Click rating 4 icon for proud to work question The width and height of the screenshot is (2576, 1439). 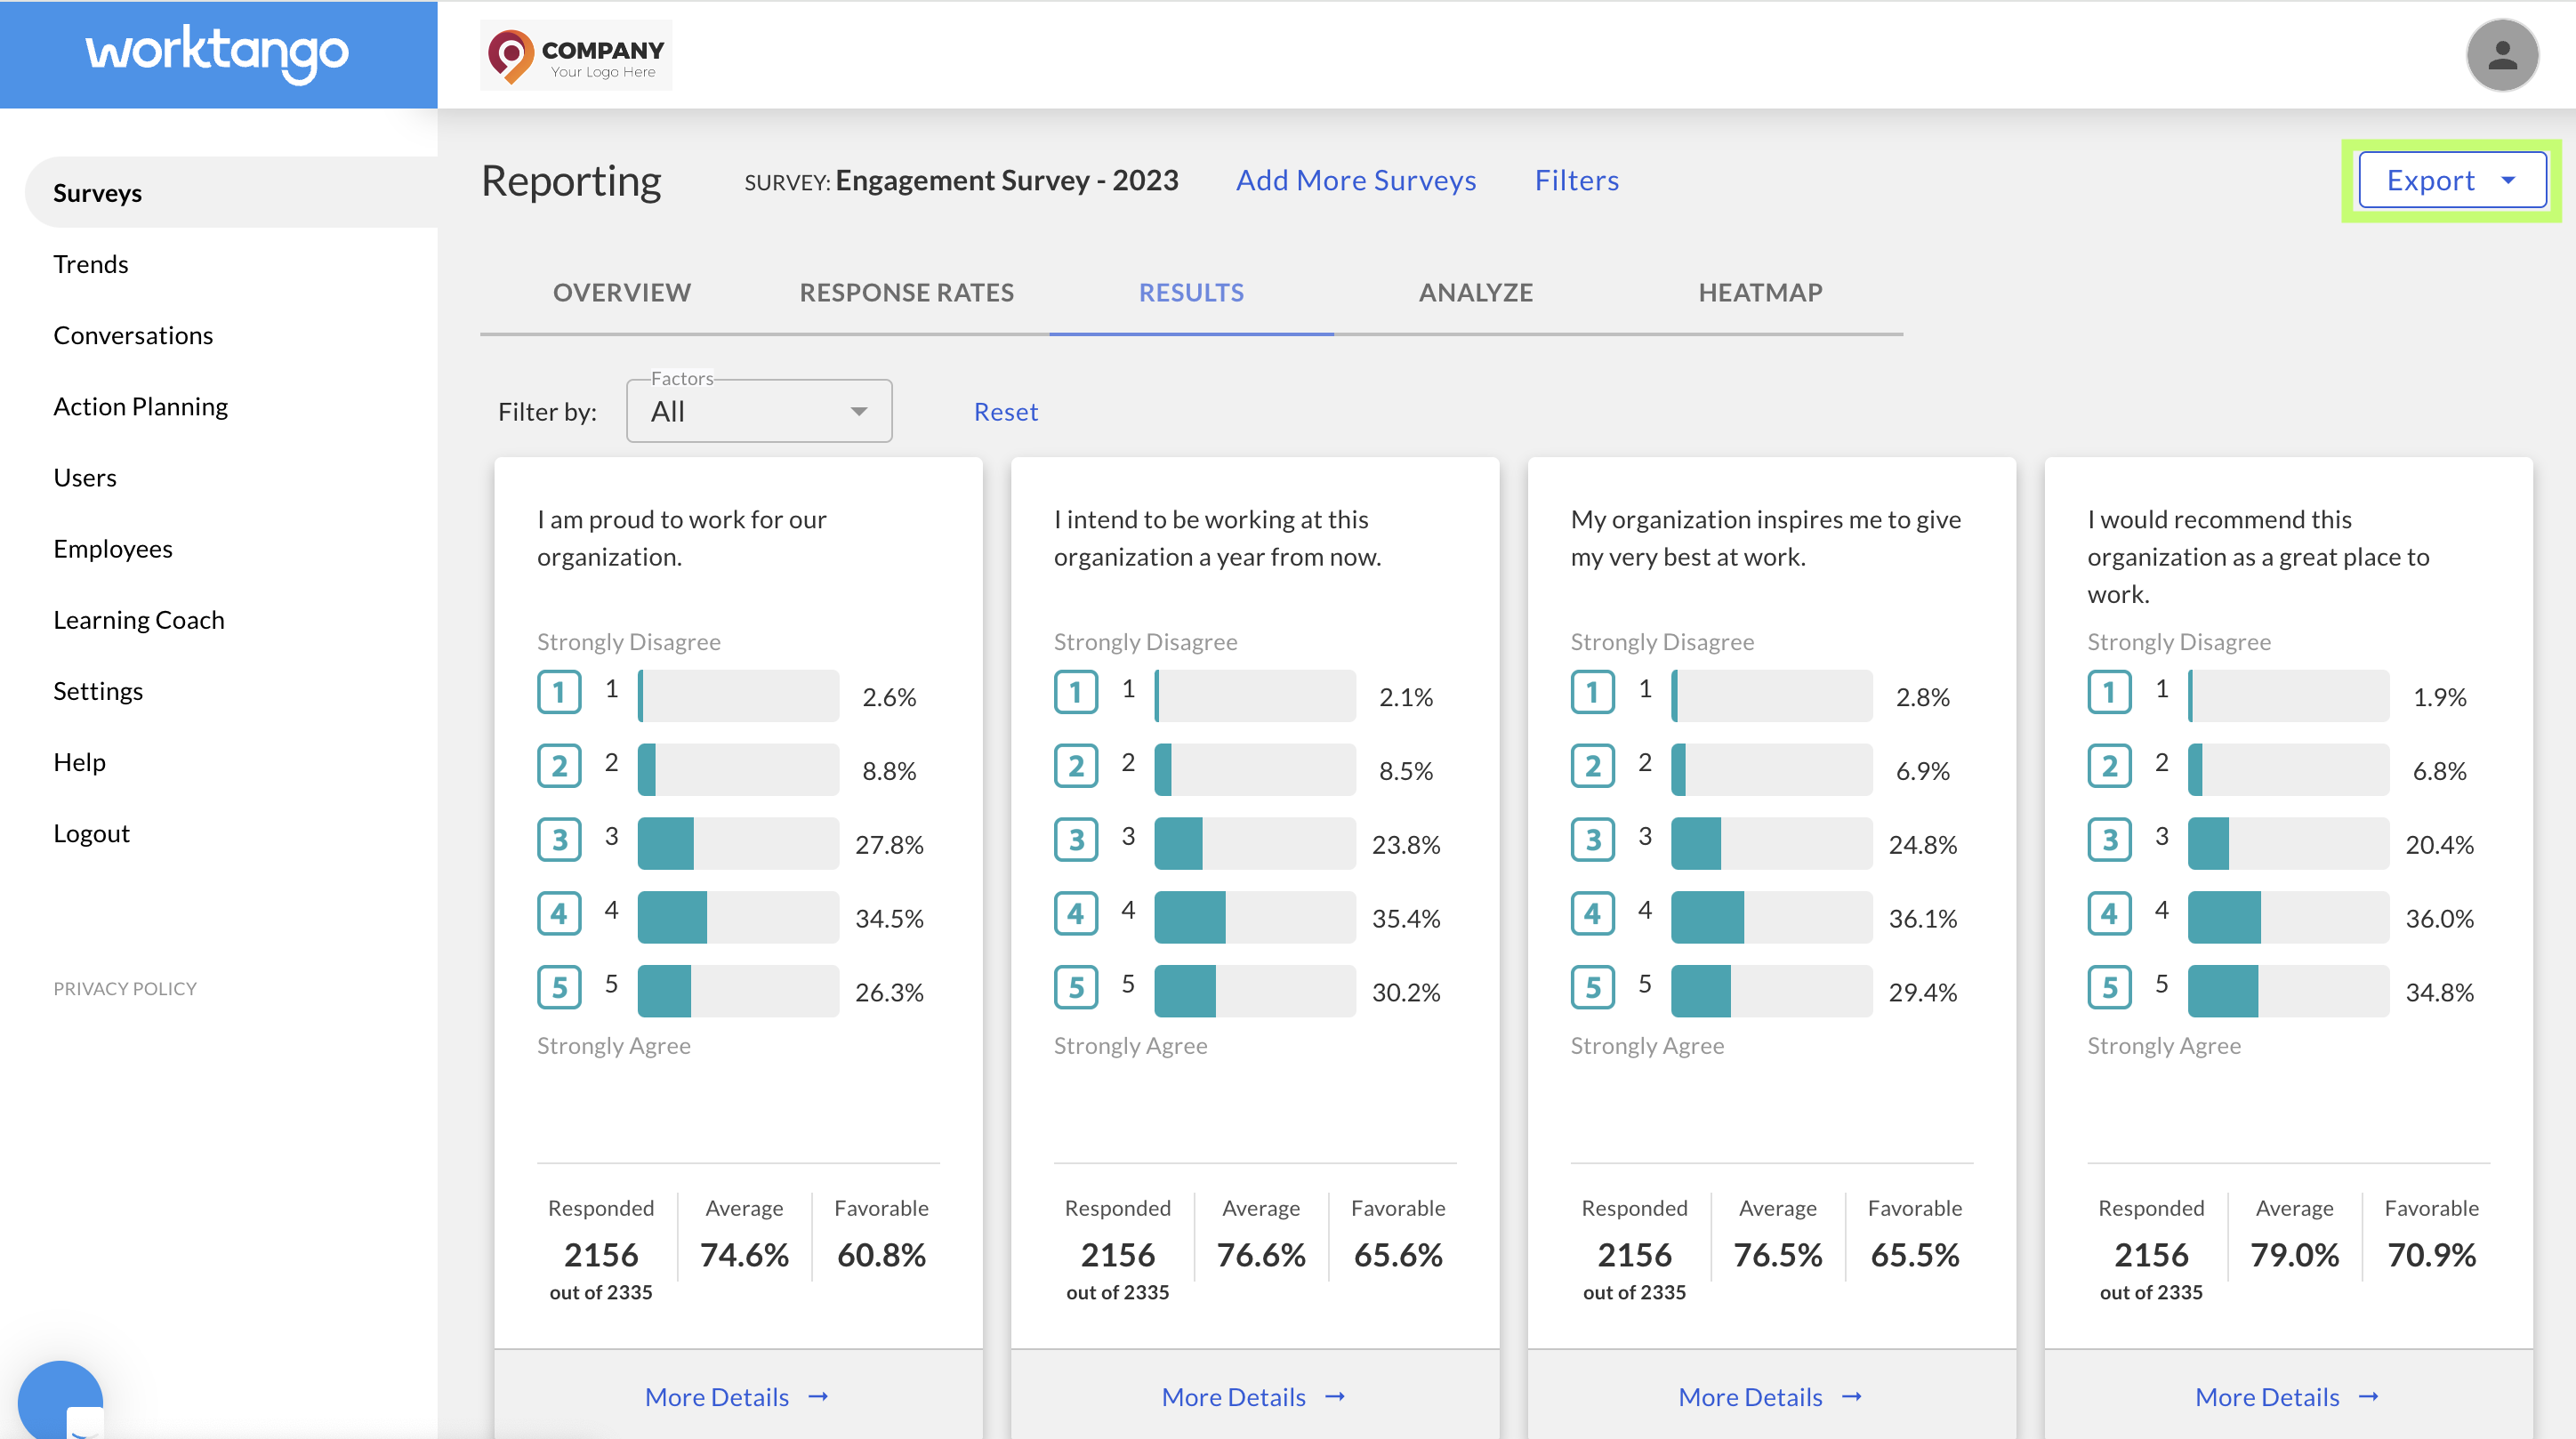tap(559, 914)
